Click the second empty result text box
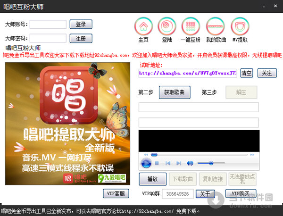This screenshot has height=216, width=283. point(199,123)
